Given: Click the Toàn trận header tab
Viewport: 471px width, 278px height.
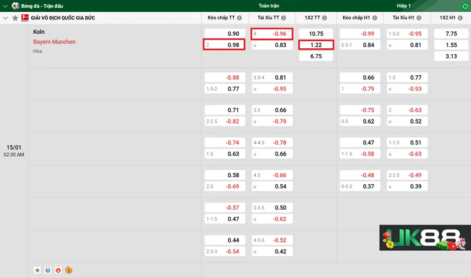Looking at the screenshot, I should point(268,5).
